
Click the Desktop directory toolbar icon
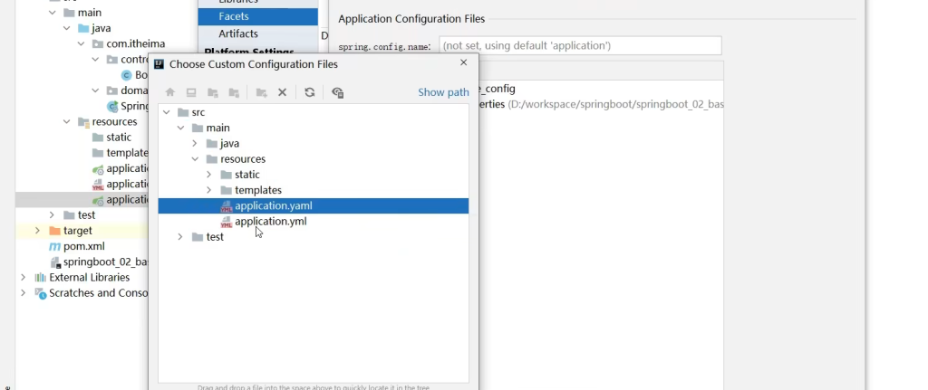tap(191, 92)
